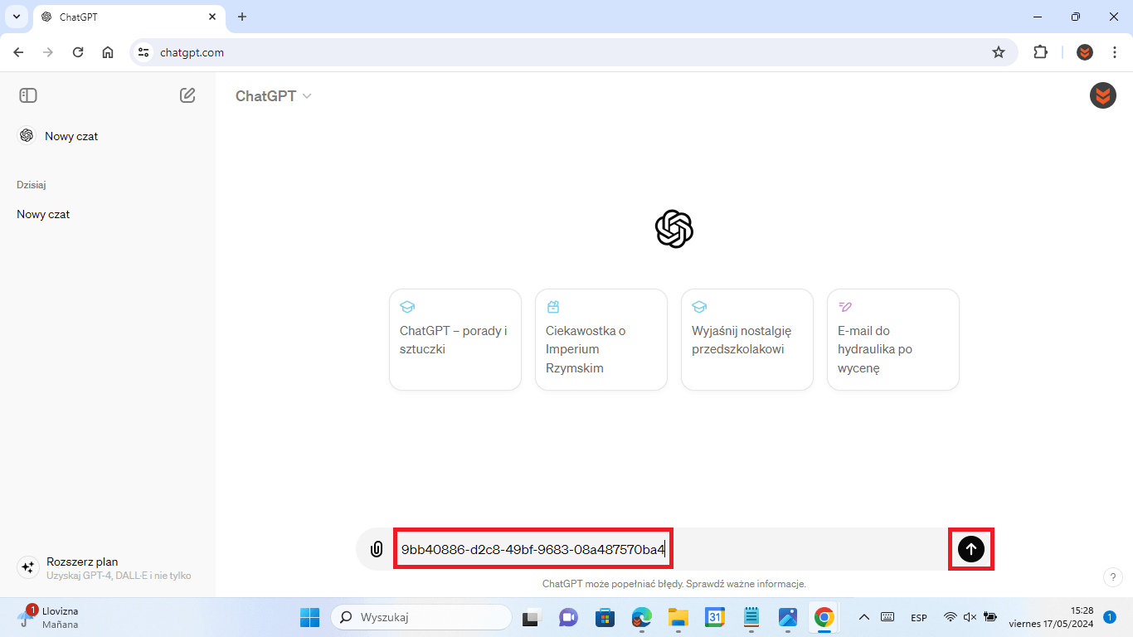Screen dimensions: 1133x637
Task: Open browser extensions puzzle icon
Action: [x=1040, y=52]
